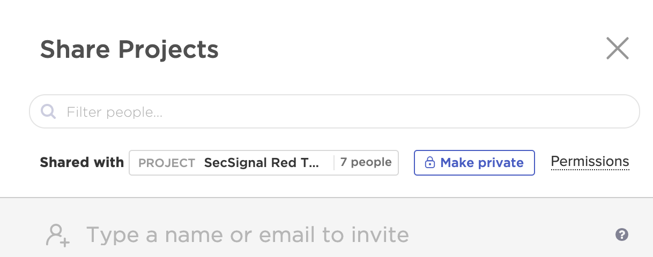The width and height of the screenshot is (653, 257).
Task: Click the add person invite icon
Action: point(58,235)
